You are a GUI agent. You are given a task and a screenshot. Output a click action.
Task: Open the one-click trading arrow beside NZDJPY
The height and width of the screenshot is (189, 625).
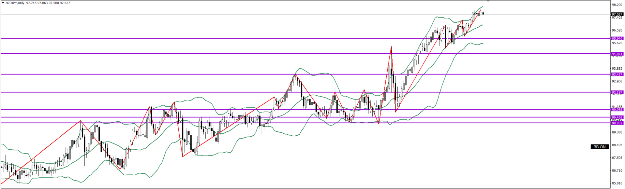pos(3,3)
